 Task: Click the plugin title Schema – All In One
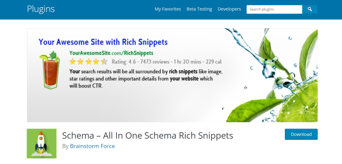click(148, 136)
